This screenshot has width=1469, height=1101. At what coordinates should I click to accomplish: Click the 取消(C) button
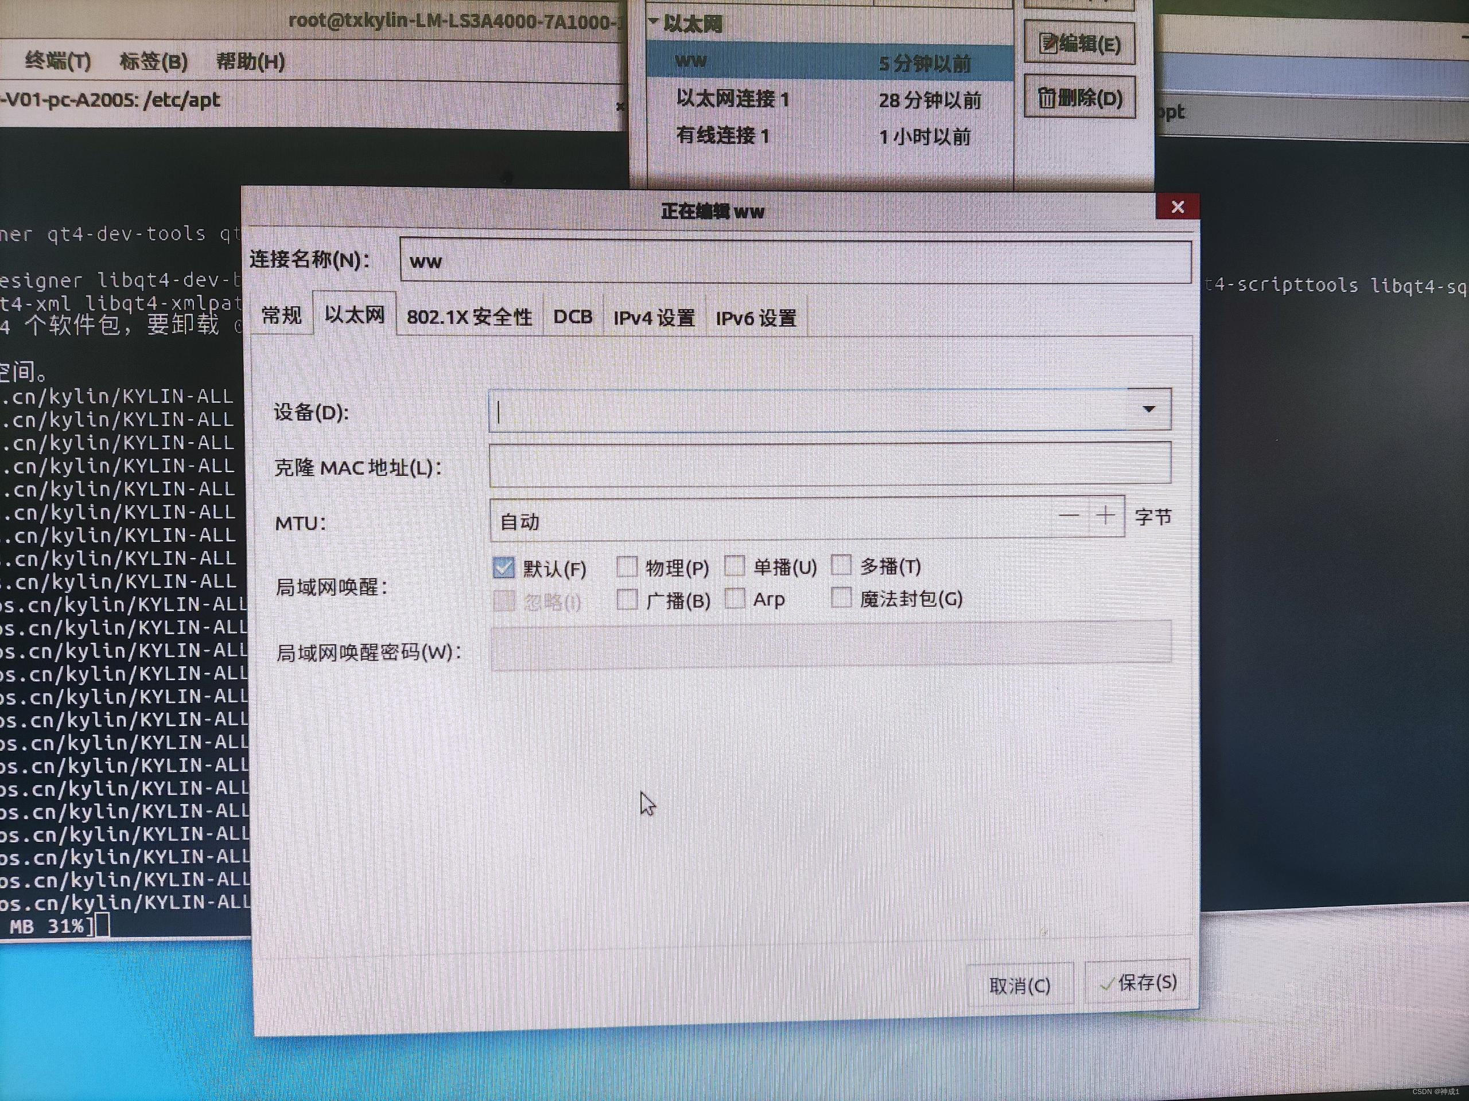coord(1019,986)
